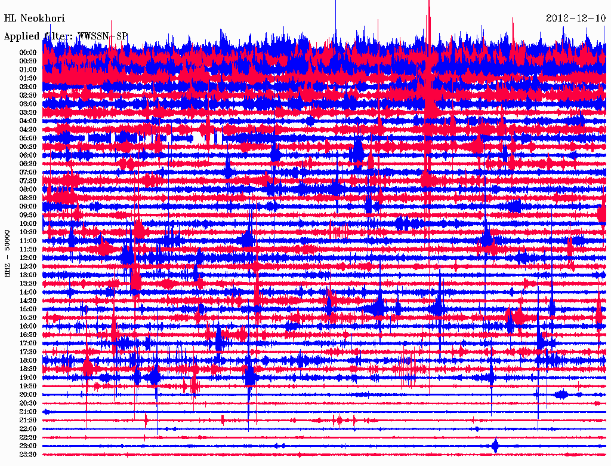611x466 pixels.
Task: Click the station name 'HL Neokhori'
Action: pos(34,19)
